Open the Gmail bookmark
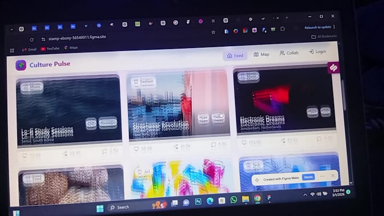Viewport: 384px width, 216px height. point(29,50)
